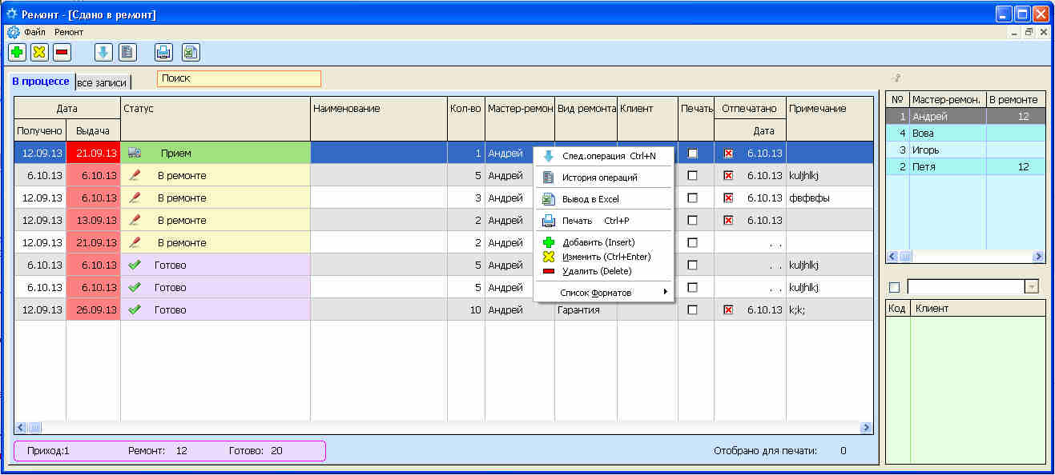The width and height of the screenshot is (1055, 475).
Task: Click the printer icon in the toolbar
Action: pyautogui.click(x=163, y=53)
